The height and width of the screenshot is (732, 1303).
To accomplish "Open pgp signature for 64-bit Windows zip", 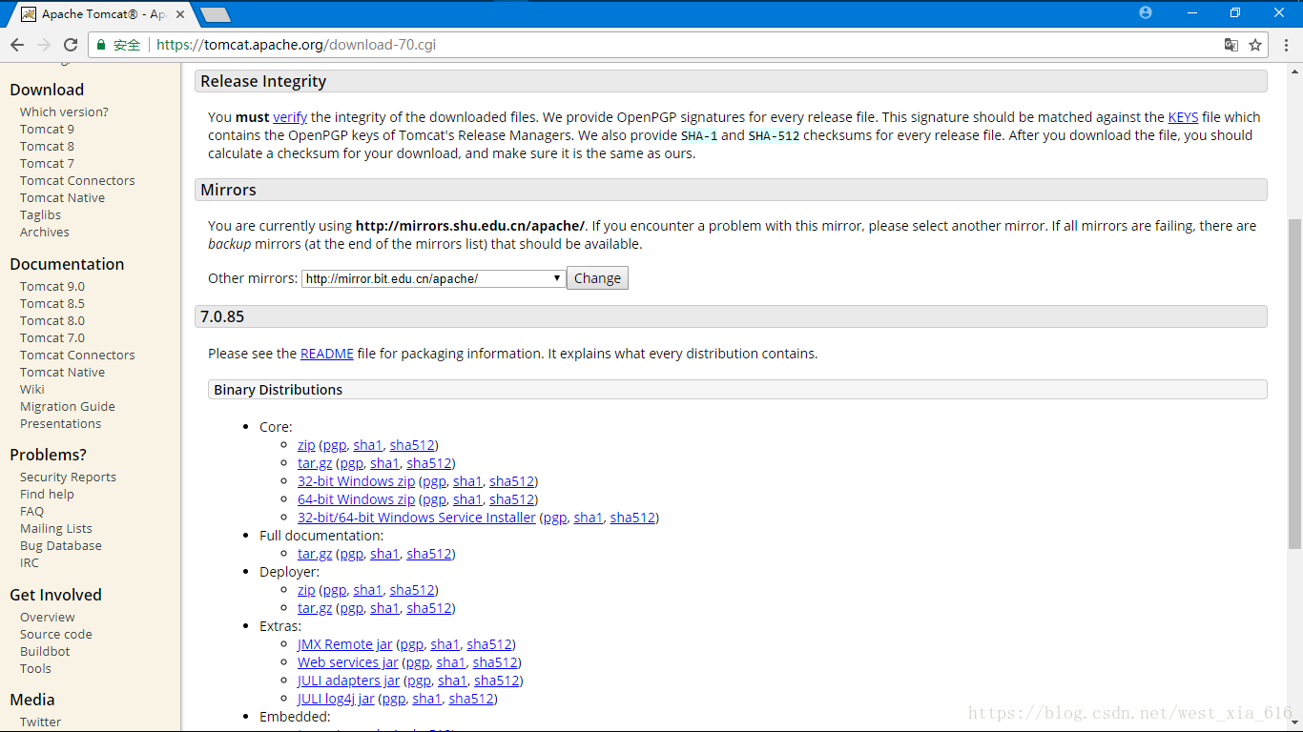I will tap(434, 499).
